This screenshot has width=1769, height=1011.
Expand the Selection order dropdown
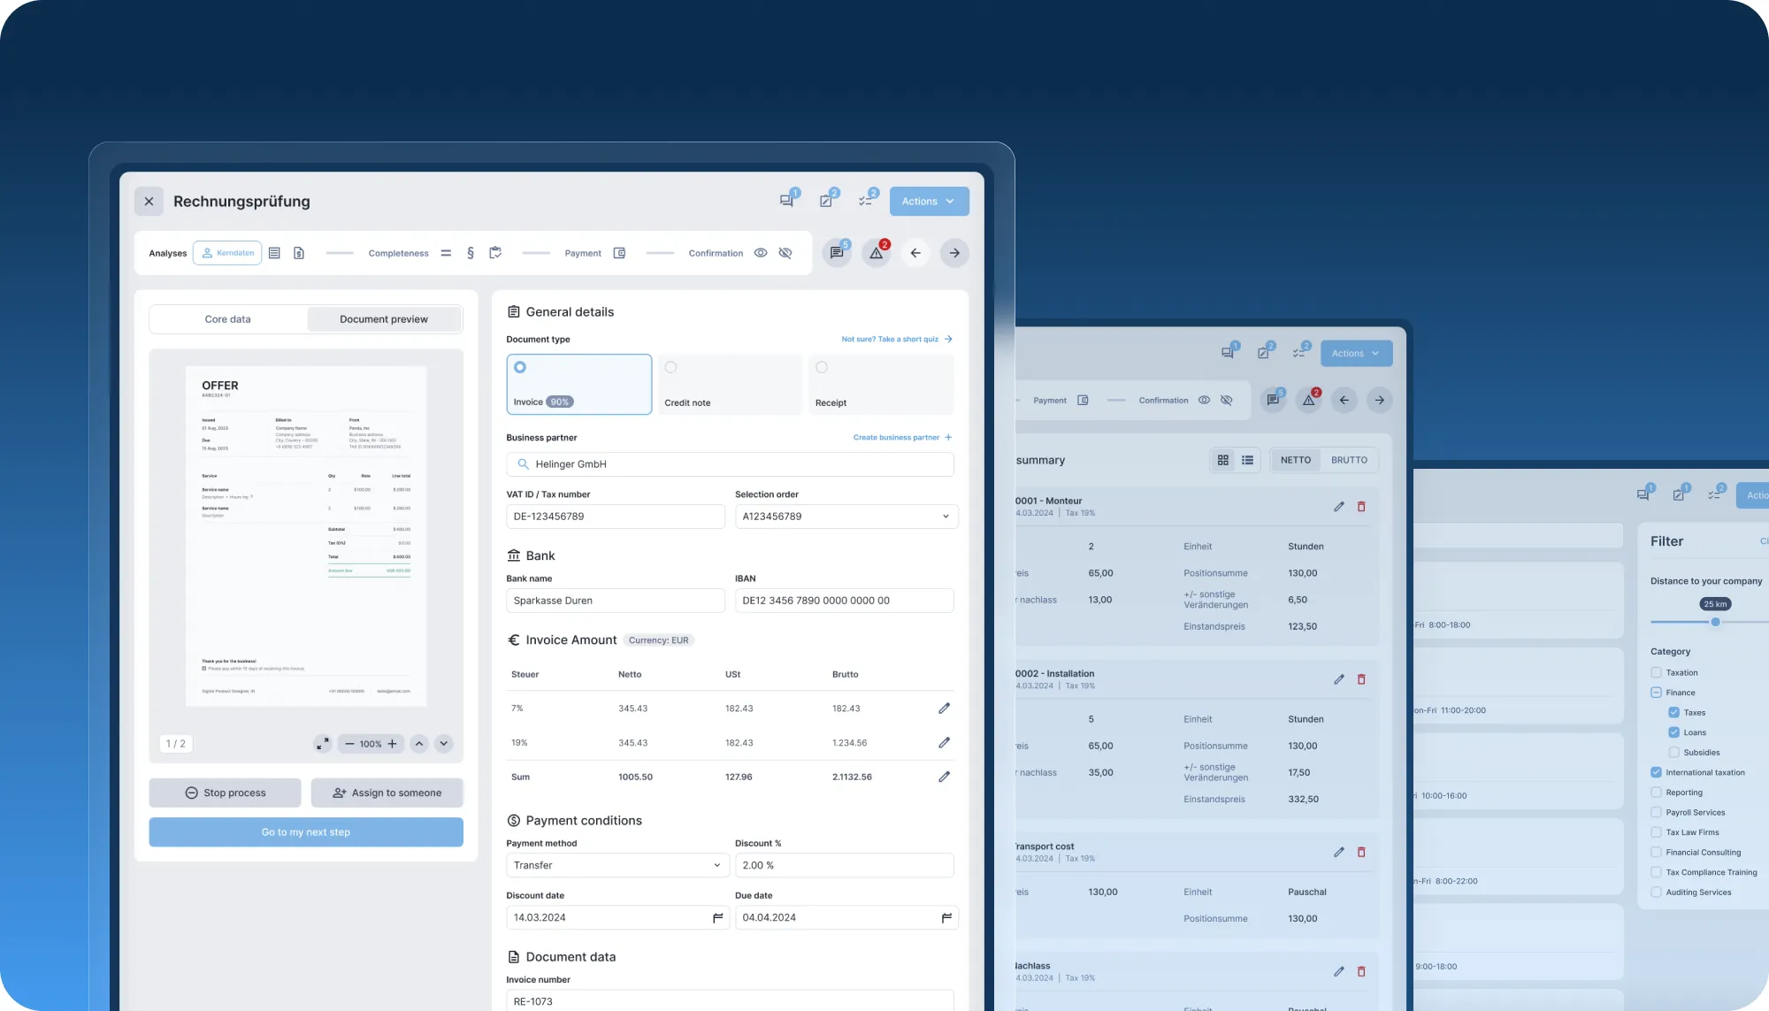point(946,517)
